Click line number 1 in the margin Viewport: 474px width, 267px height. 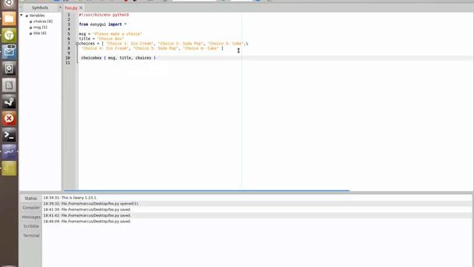69,15
